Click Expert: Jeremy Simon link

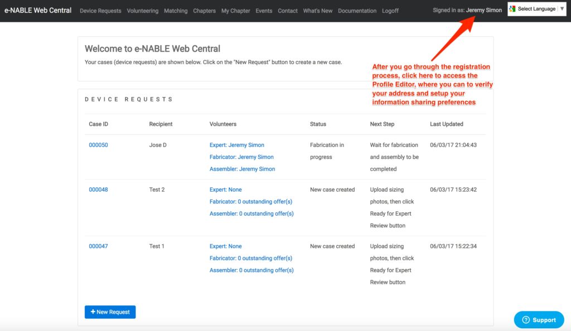click(x=236, y=145)
